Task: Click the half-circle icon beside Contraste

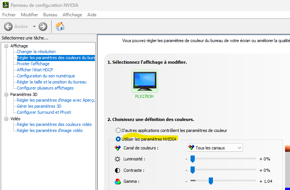Action: [117, 170]
